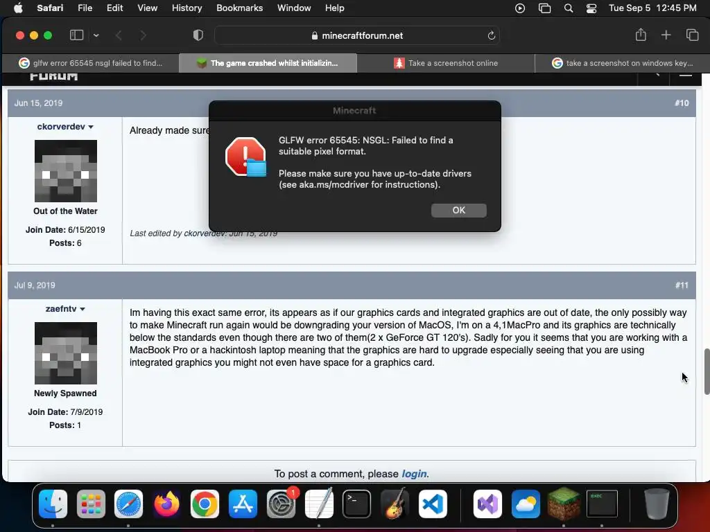Open the Apple menu
The image size is (710, 532).
point(18,8)
